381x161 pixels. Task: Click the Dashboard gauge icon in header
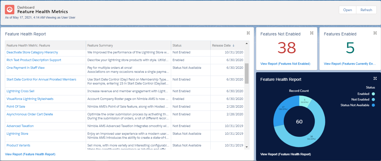10,10
